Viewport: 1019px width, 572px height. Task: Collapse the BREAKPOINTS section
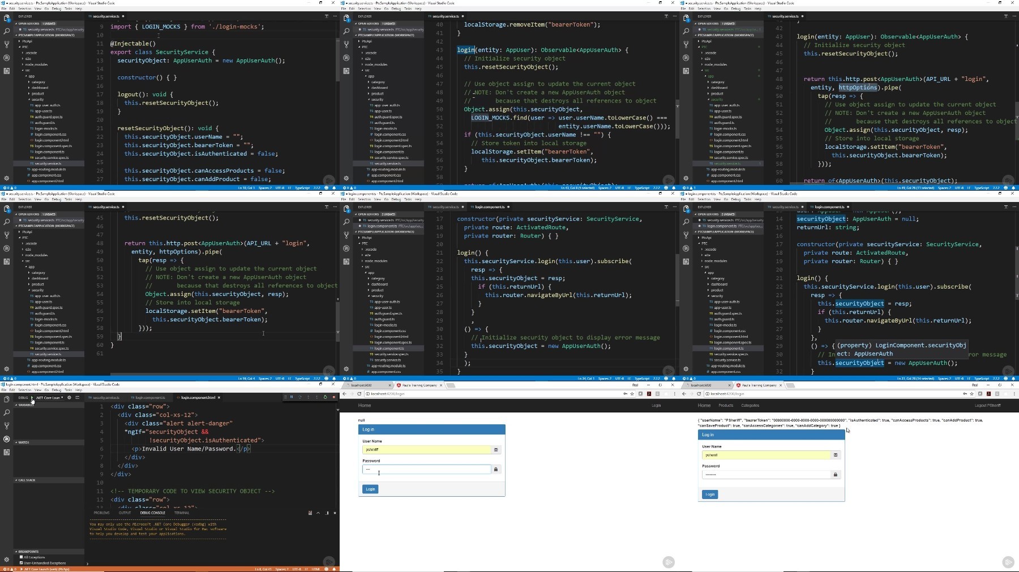click(27, 552)
